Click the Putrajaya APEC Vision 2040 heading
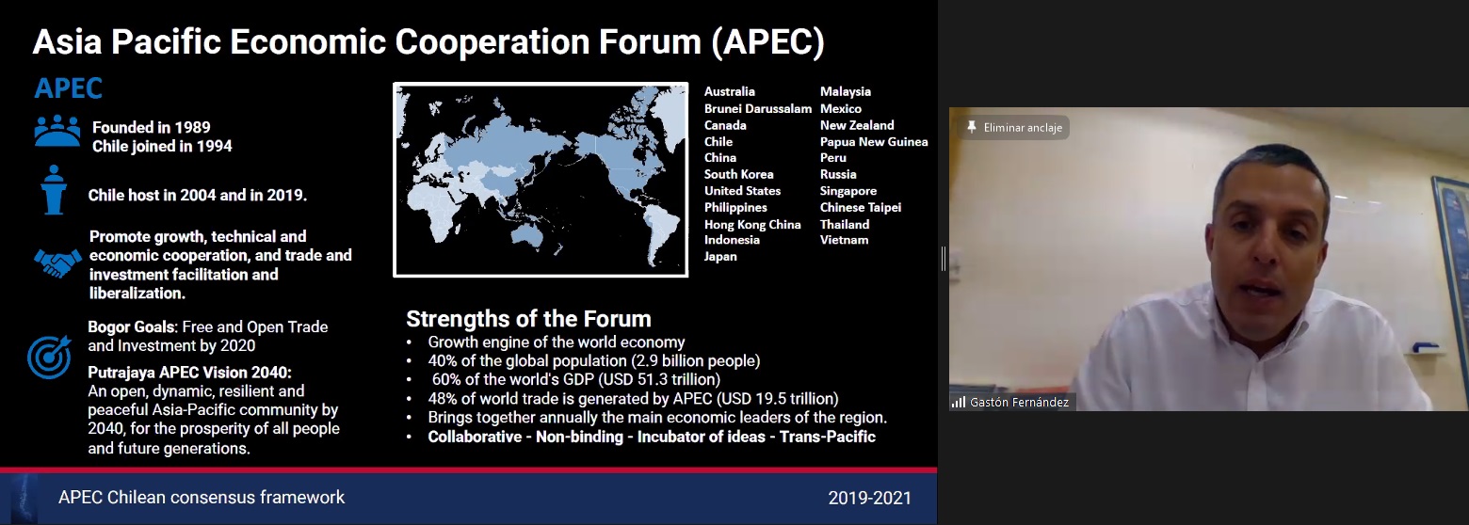Viewport: 1469px width, 525px height. [x=190, y=372]
